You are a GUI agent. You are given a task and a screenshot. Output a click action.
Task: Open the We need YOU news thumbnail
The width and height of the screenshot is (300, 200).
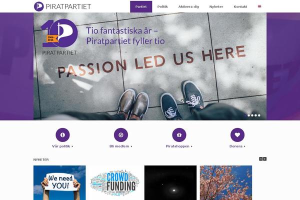[59, 183]
